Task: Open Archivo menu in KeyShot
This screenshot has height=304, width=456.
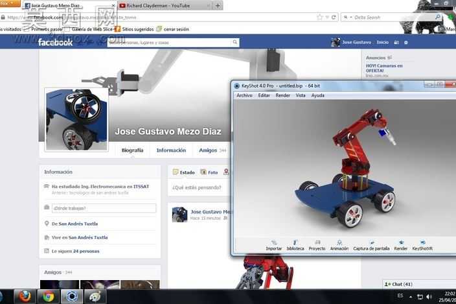Action: point(244,95)
